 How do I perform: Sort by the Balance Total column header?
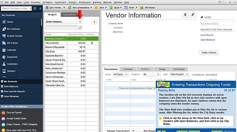click(76, 35)
